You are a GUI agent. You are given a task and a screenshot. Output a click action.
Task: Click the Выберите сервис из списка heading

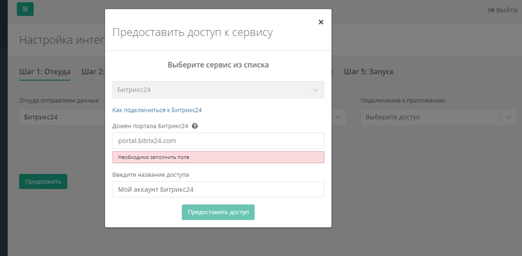pos(218,64)
